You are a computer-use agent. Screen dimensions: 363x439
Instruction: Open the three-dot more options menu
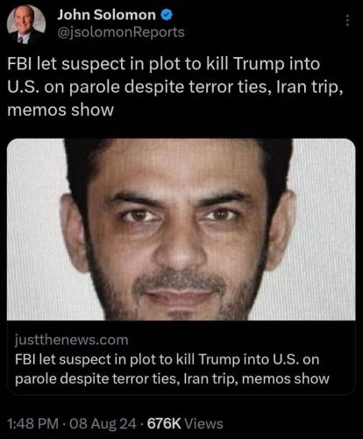(347, 20)
